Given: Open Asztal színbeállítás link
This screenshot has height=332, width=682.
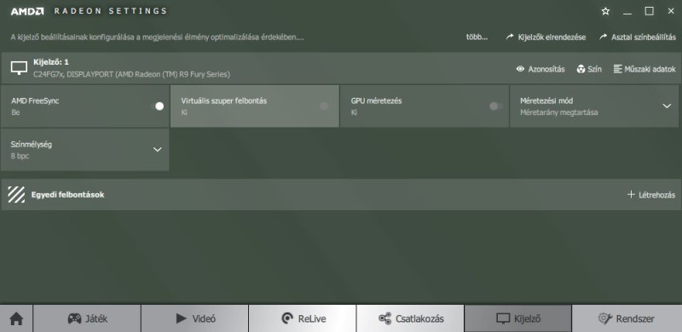Looking at the screenshot, I should click(x=644, y=37).
